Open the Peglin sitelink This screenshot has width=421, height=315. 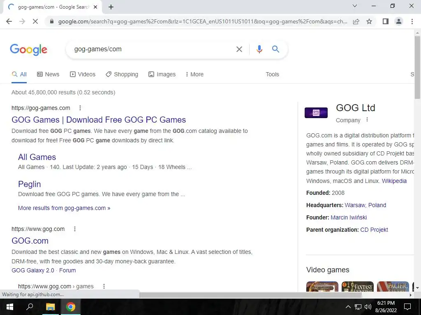29,184
